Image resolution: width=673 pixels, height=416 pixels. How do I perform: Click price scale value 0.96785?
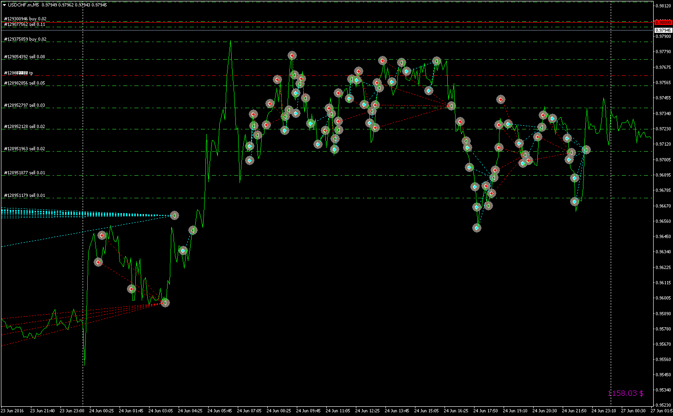click(664, 190)
